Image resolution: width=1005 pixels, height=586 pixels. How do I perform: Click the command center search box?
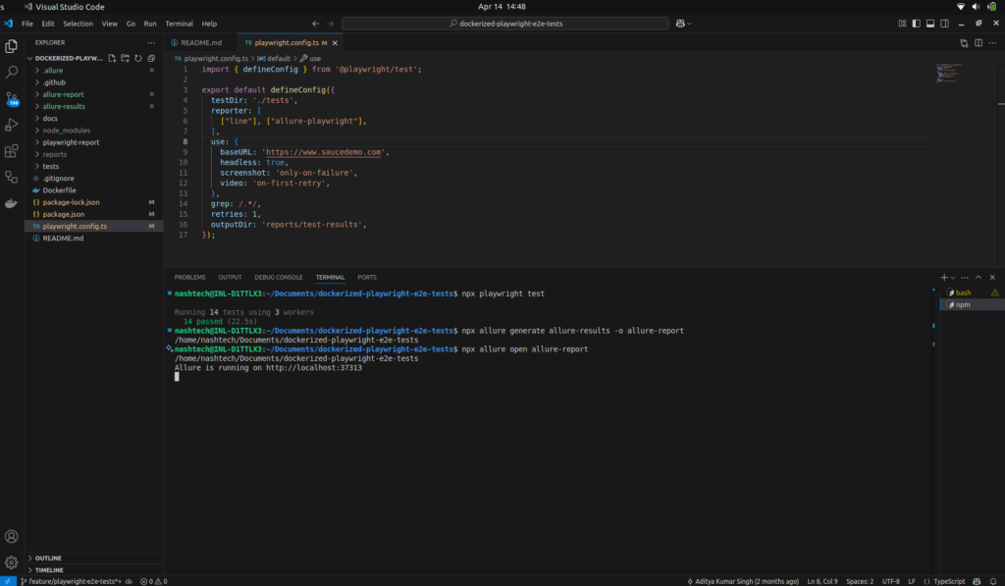coord(506,23)
